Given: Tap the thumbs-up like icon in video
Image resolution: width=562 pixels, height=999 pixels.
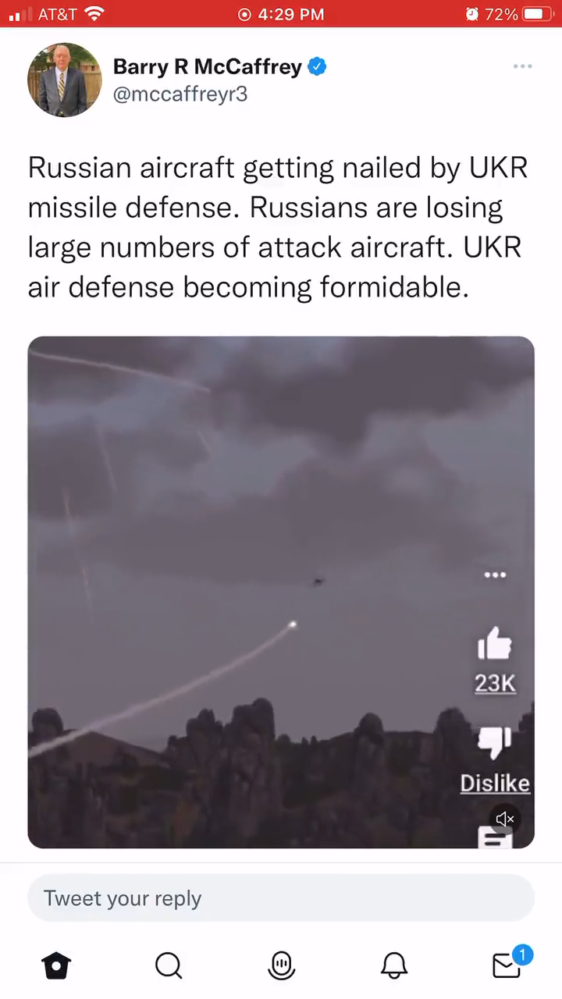Looking at the screenshot, I should [494, 644].
